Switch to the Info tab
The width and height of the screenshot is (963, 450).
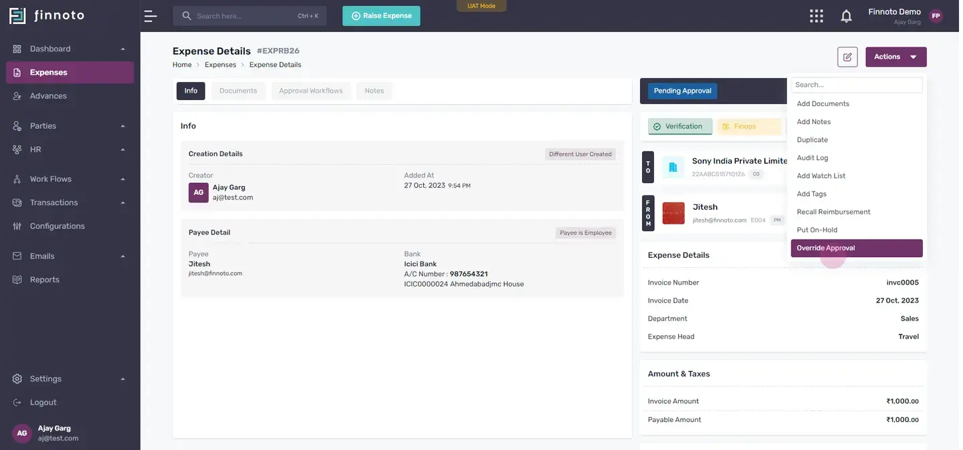191,91
